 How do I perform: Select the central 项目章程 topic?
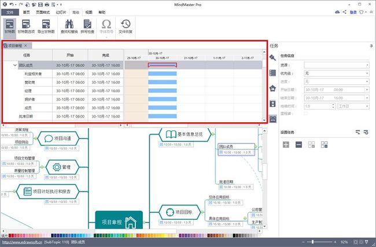pyautogui.click(x=119, y=220)
